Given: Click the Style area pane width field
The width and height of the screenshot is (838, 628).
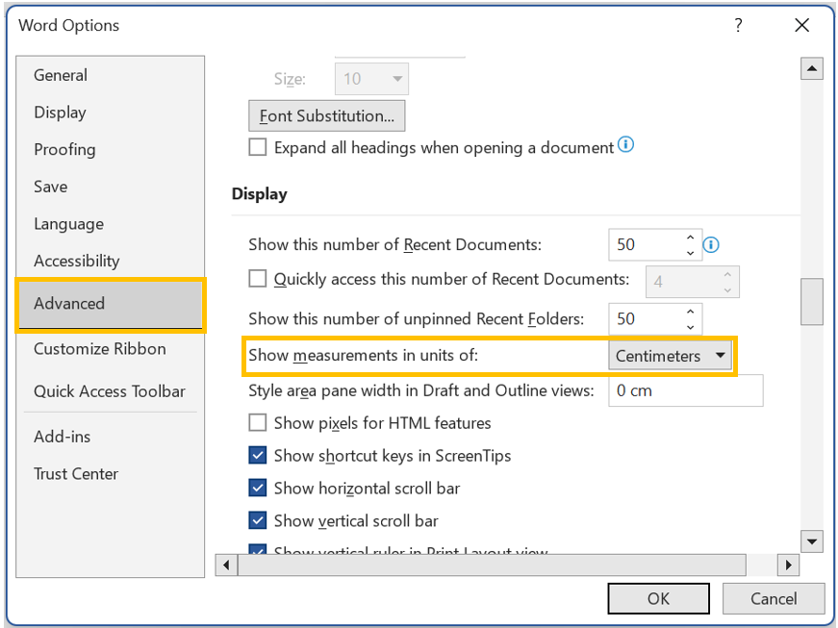Looking at the screenshot, I should click(x=685, y=390).
